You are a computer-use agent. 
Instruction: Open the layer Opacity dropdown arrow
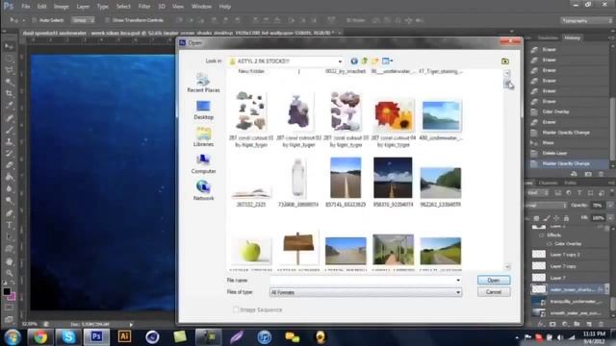pos(610,205)
